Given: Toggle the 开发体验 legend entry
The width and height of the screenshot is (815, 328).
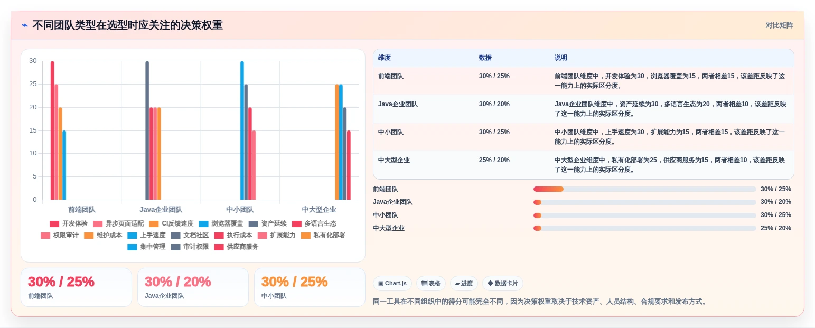Looking at the screenshot, I should [69, 223].
